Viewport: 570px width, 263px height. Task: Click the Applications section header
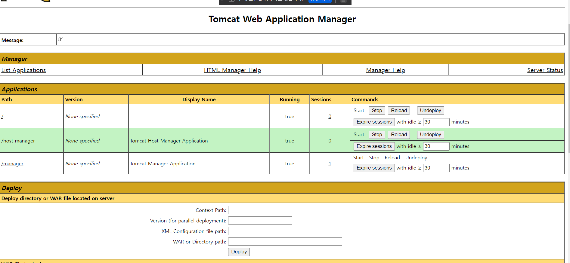point(19,89)
